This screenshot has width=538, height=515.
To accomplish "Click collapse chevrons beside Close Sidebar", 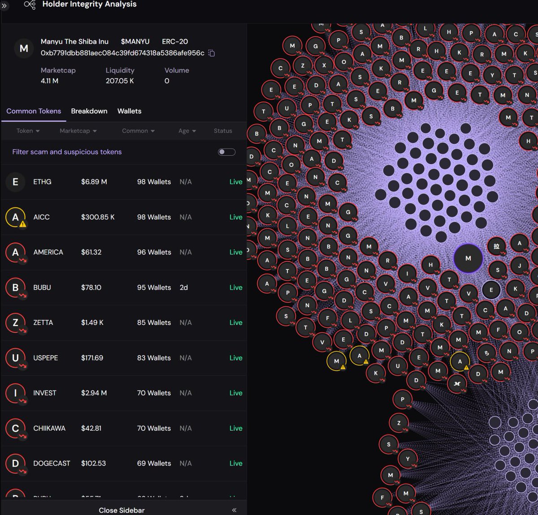I will (x=234, y=510).
